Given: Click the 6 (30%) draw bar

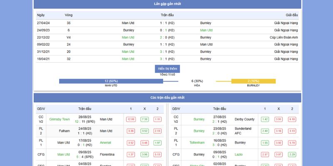Looking at the screenshot, I should [197, 81].
